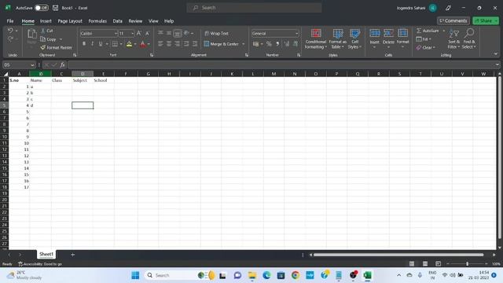Switch to the Review tab
503x283 pixels.
135,21
